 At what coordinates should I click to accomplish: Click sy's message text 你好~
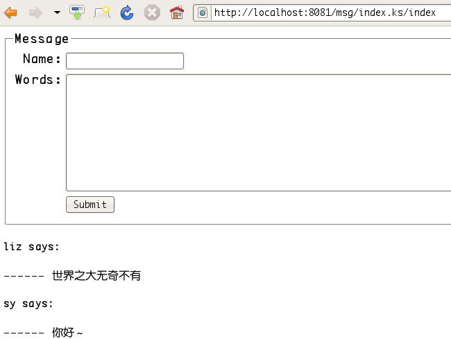pos(67,333)
